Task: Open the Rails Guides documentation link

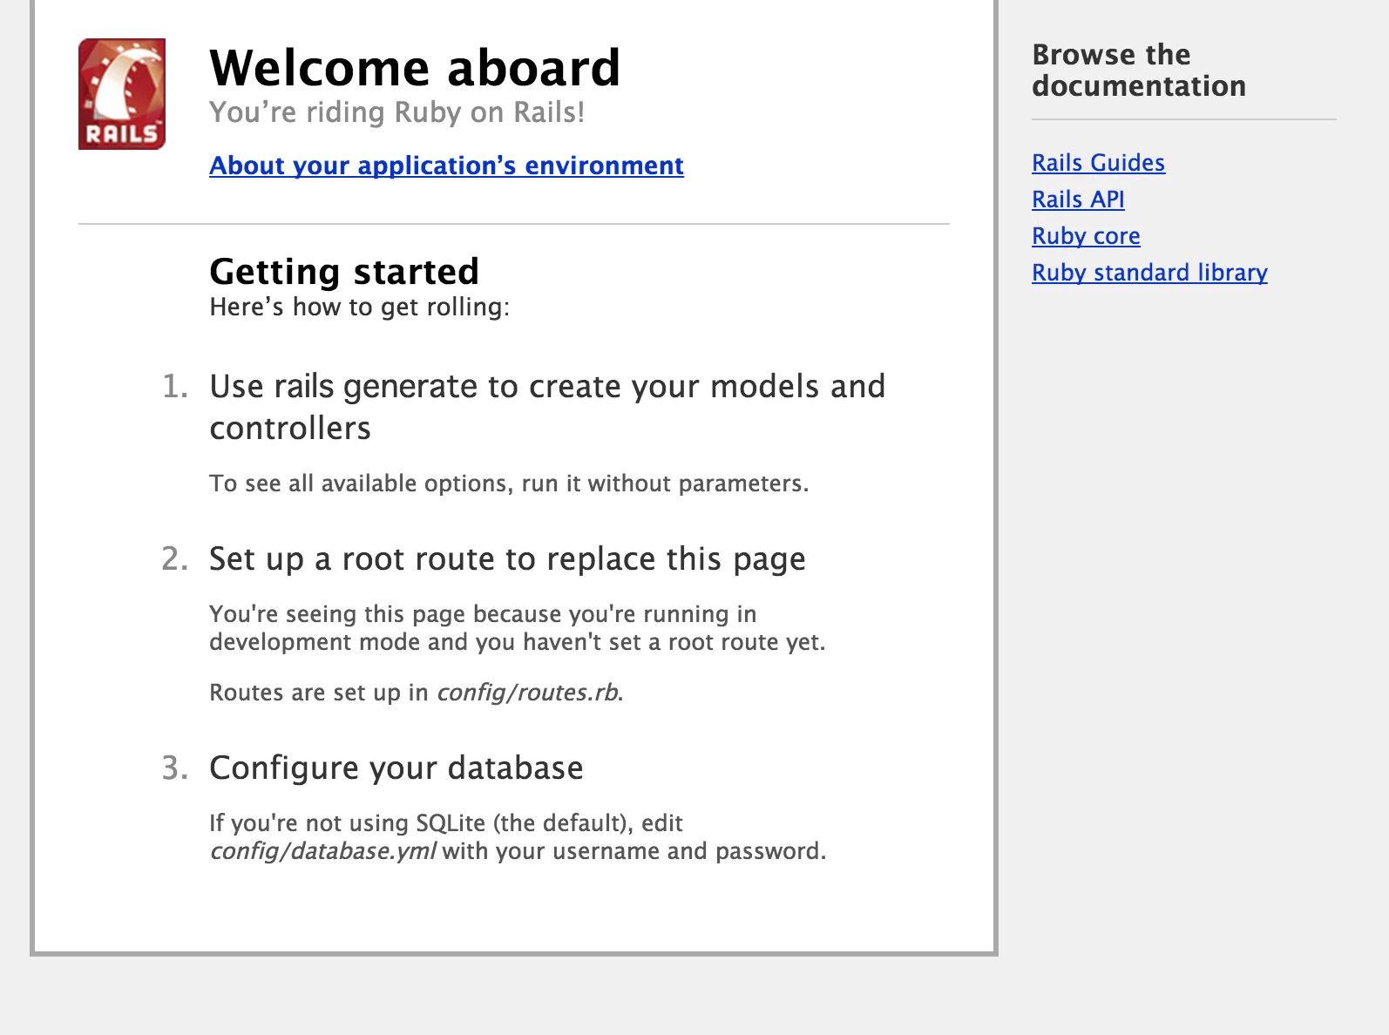Action: pos(1098,163)
